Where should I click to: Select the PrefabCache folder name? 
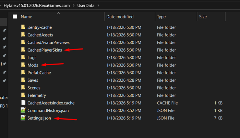pyautogui.click(x=39, y=72)
